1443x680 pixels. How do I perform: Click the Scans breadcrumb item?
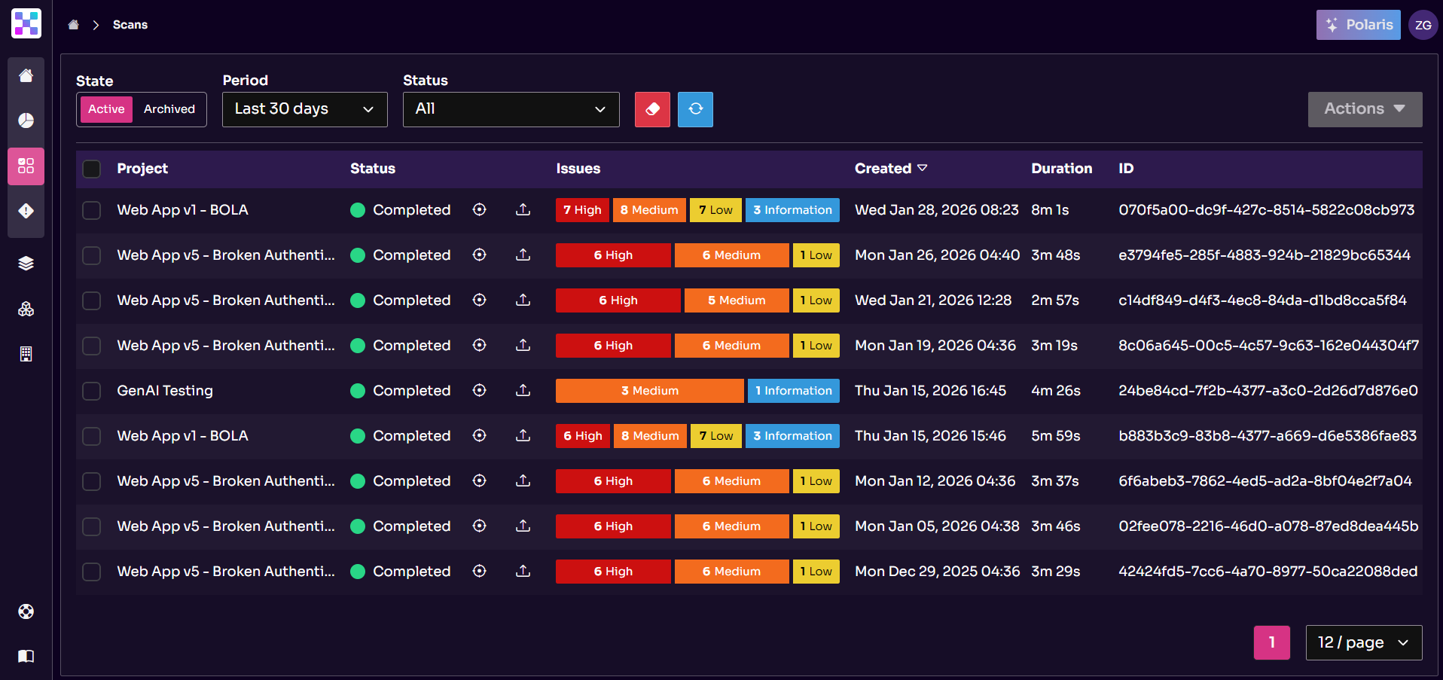coord(130,24)
